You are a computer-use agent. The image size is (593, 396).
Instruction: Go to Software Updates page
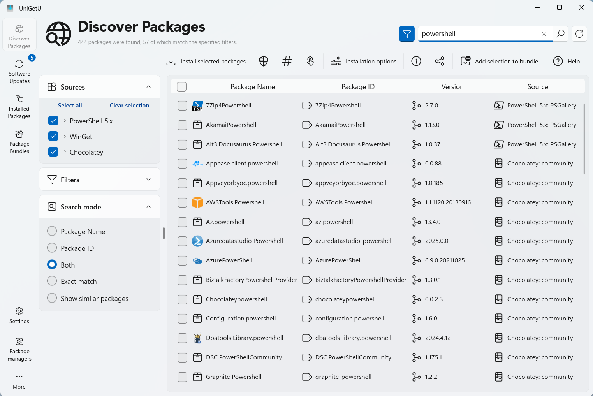tap(19, 70)
